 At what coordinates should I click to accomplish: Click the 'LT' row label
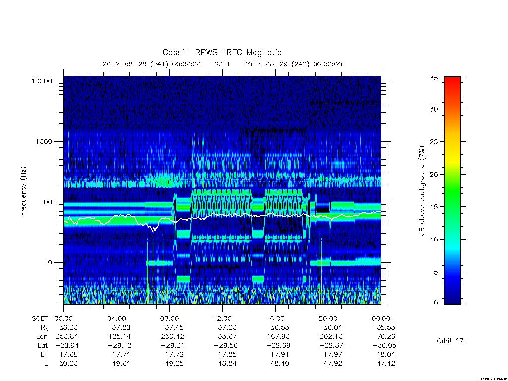click(x=44, y=354)
